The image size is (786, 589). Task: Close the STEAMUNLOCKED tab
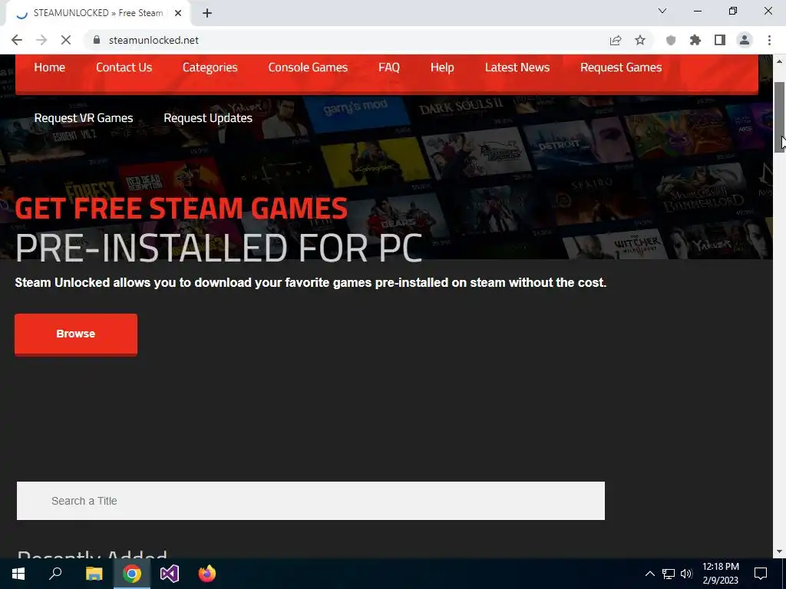coord(178,13)
